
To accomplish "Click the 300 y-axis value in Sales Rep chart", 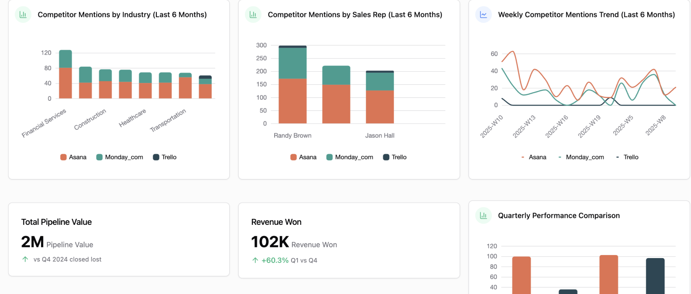I will 261,45.
